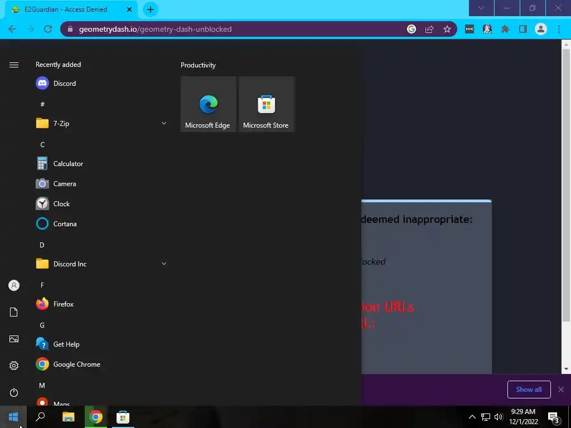
Task: Expand the Start menu hamburger button
Action: (14, 65)
